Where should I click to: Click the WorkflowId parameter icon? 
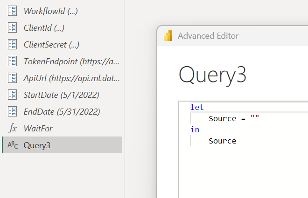13,11
